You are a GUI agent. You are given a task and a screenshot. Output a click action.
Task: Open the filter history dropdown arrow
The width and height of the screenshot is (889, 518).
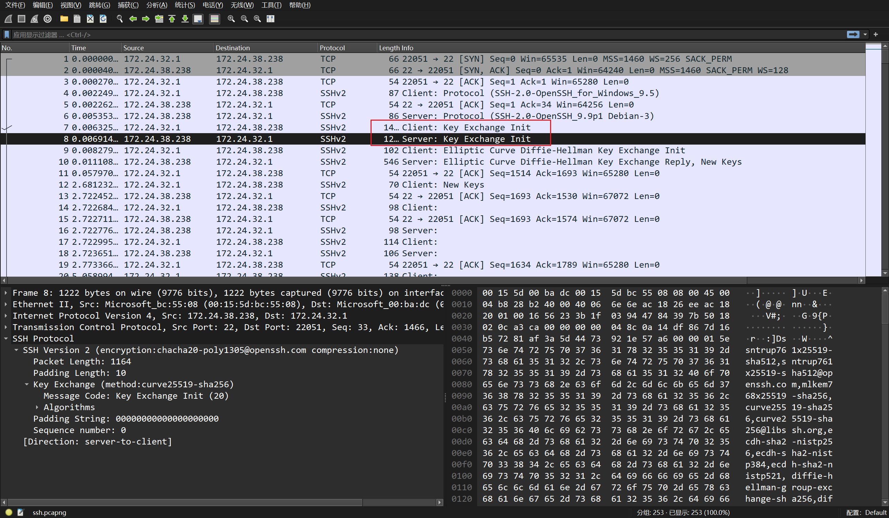865,35
